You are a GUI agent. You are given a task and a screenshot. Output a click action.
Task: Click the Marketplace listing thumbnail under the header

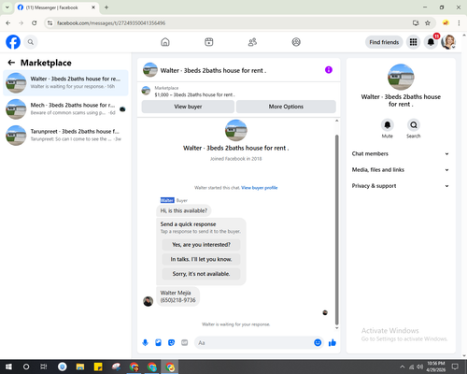point(146,91)
